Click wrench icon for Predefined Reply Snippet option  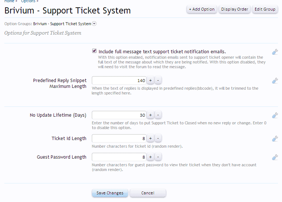click(x=275, y=81)
